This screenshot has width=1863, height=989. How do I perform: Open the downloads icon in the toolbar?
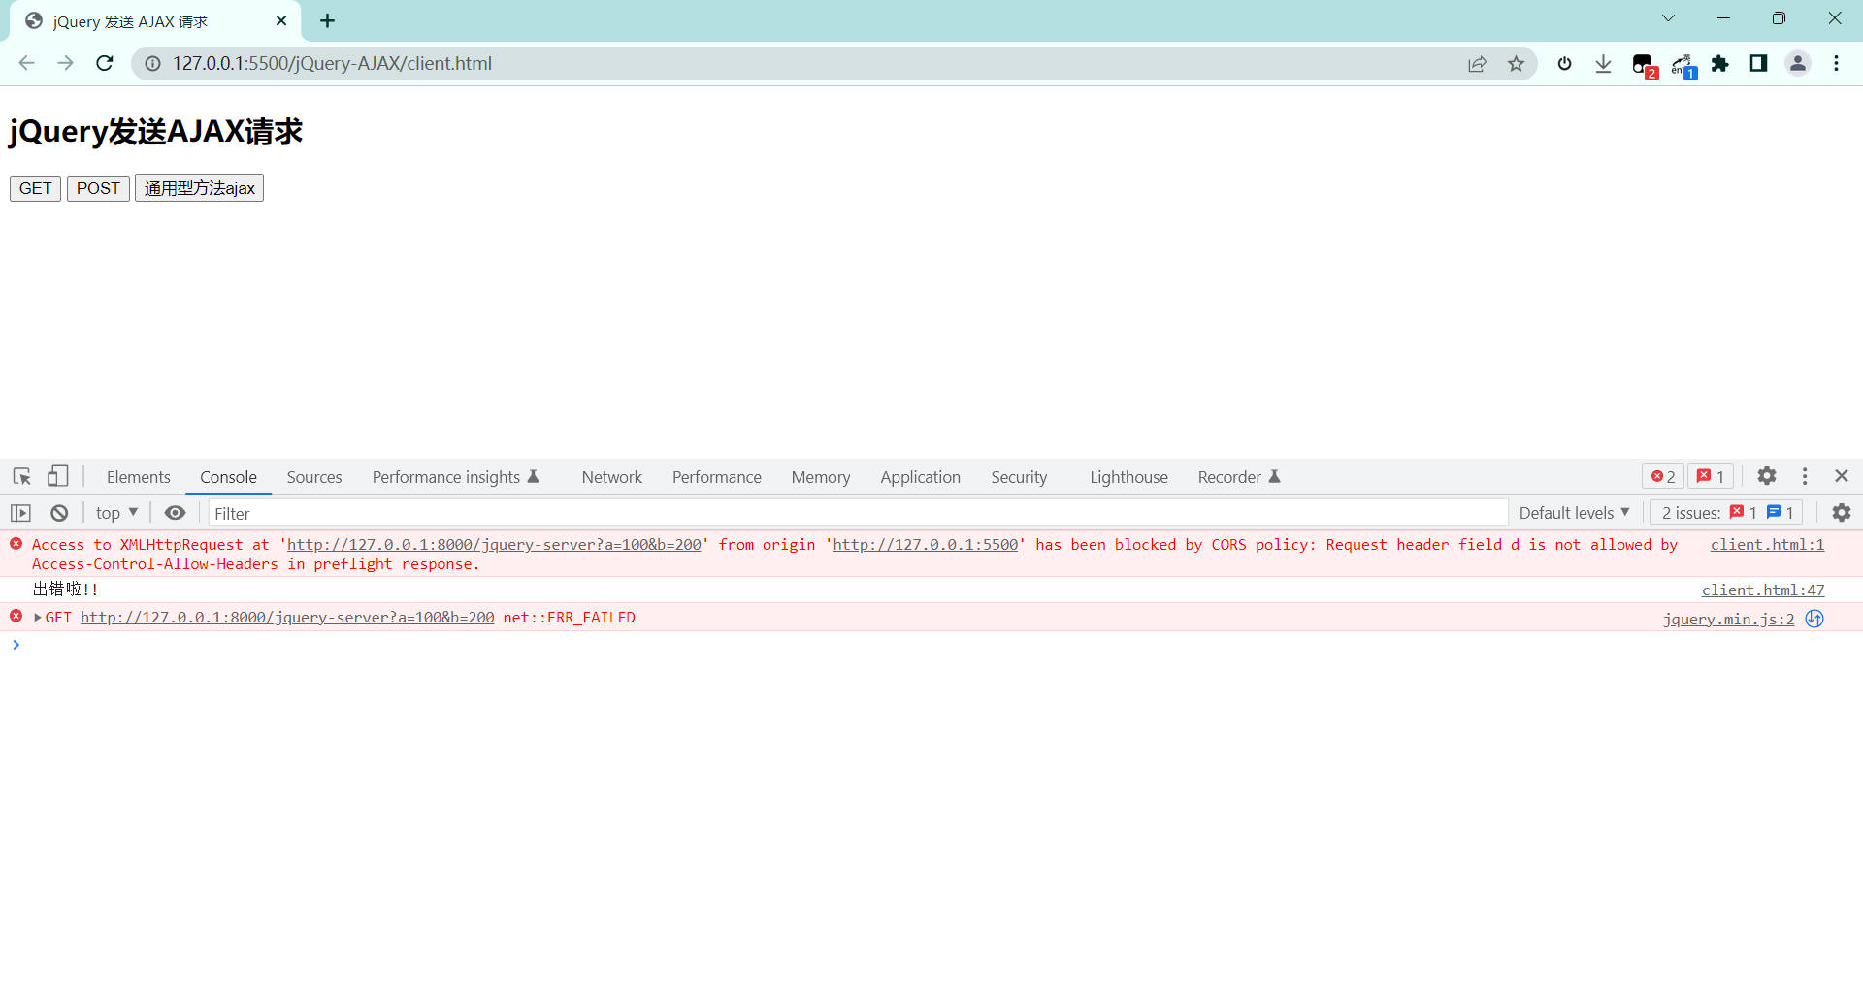pyautogui.click(x=1603, y=64)
